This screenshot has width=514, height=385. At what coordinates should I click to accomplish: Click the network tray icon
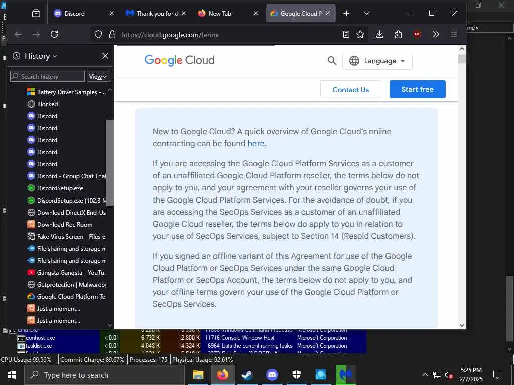pos(437,375)
